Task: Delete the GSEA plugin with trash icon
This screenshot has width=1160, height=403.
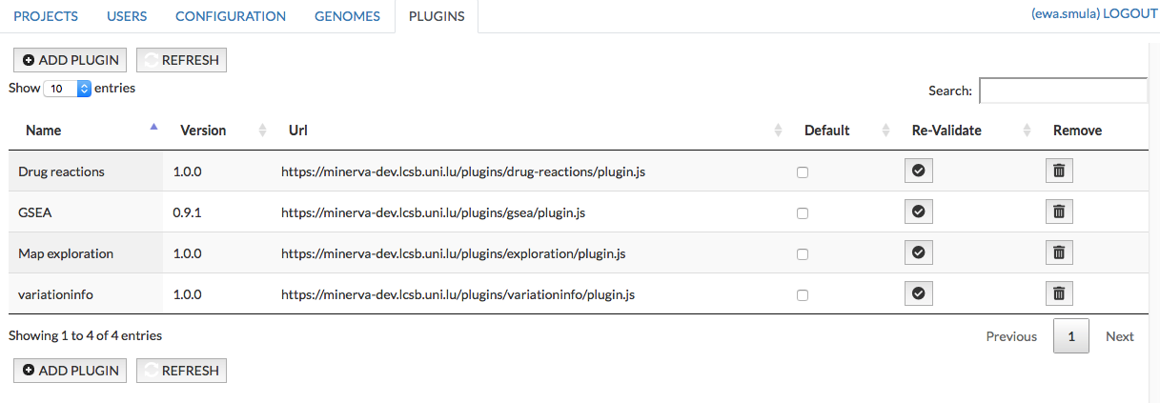Action: point(1059,212)
